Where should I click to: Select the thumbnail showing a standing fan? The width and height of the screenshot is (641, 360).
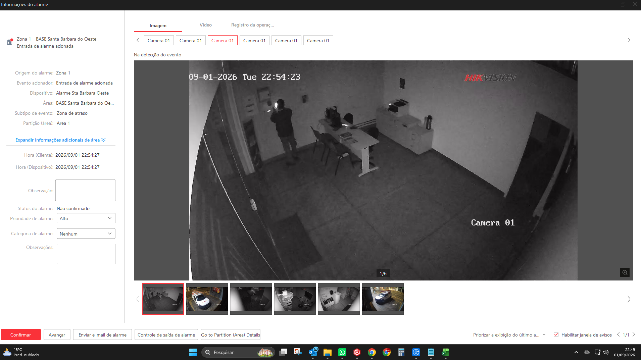pyautogui.click(x=295, y=299)
